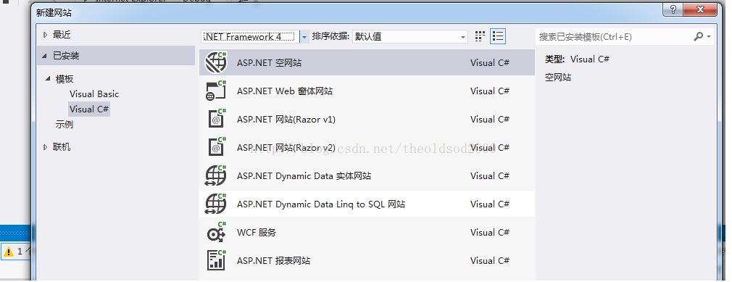This screenshot has height=282, width=732.
Task: Select ASP.NET Dynamic Data 实体网站 template name
Action: (x=304, y=176)
